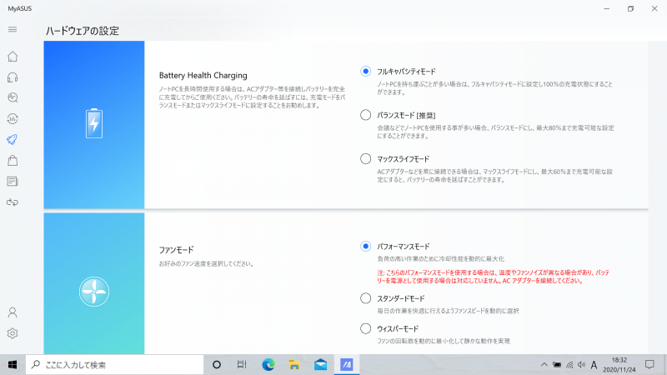667x375 pixels.
Task: Select Full Capacity Mode radio button
Action: coord(365,71)
